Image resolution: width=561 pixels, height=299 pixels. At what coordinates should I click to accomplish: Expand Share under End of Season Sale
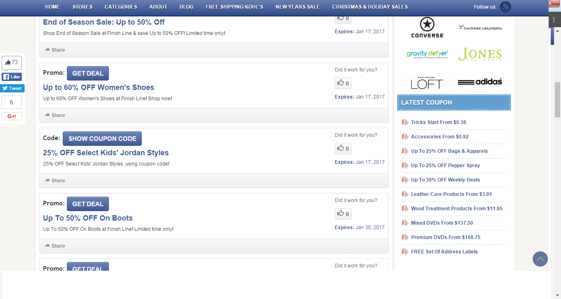coord(55,50)
